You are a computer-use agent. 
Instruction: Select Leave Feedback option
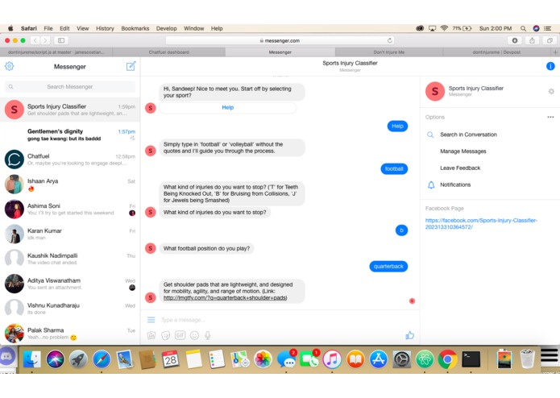[x=460, y=168]
